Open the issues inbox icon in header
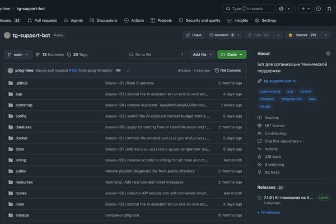This screenshot has width=336, height=224. pyautogui.click(x=319, y=8)
